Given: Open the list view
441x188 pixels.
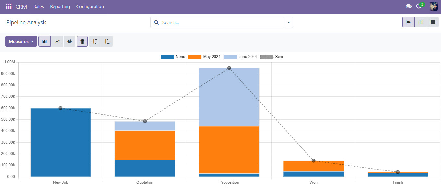Looking at the screenshot, I should point(433,22).
